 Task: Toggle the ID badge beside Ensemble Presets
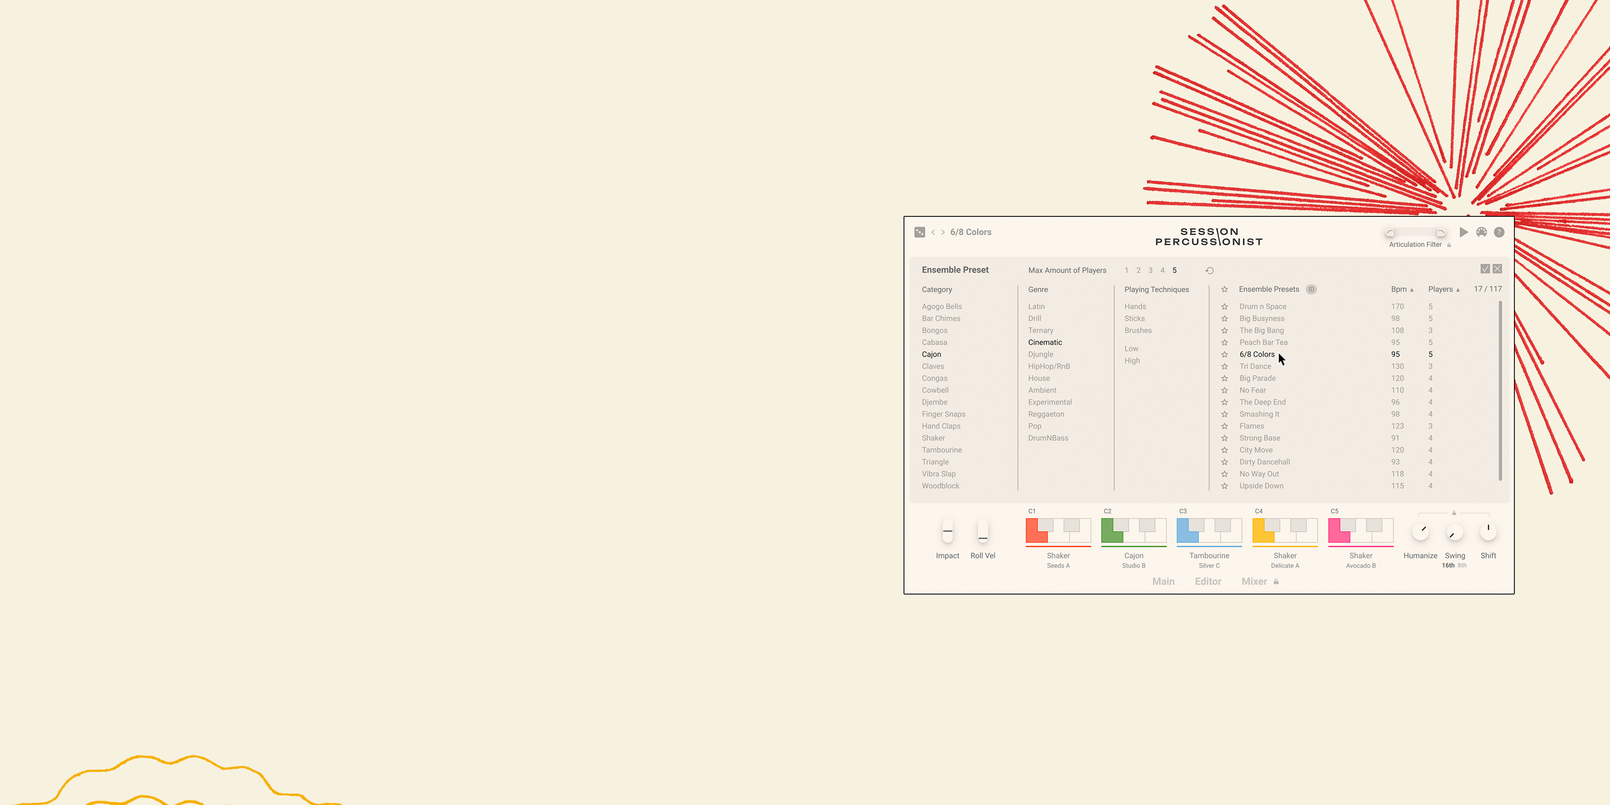1311,289
